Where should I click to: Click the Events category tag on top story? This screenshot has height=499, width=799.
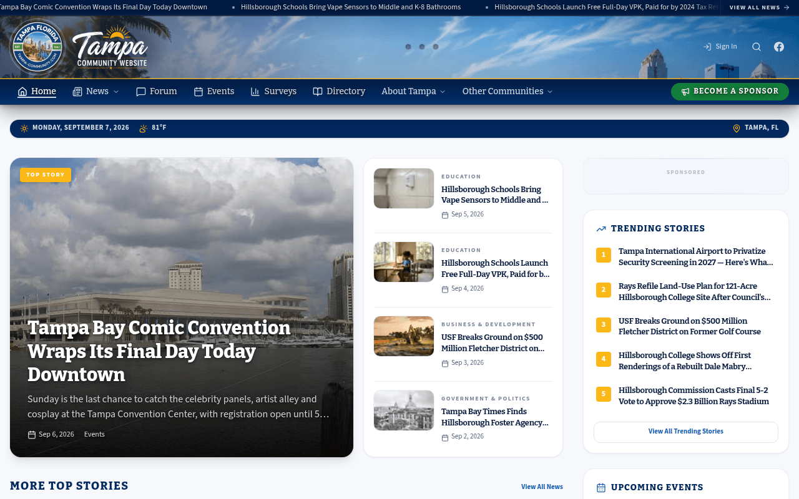click(94, 435)
